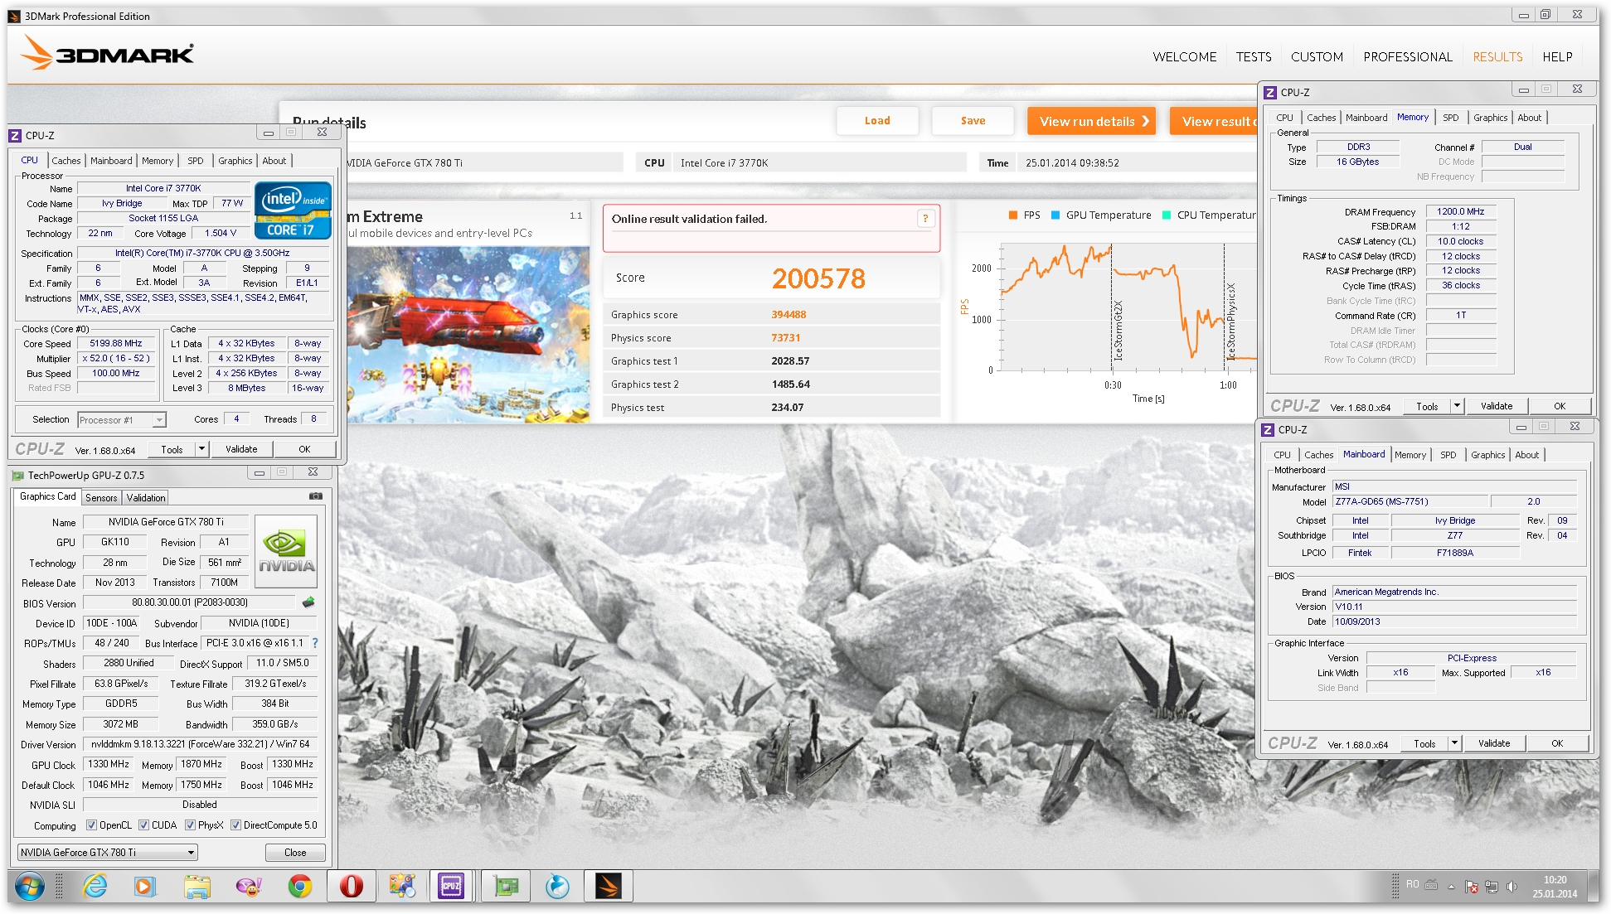
Task: Click the Save button in 3DMark
Action: 973,121
